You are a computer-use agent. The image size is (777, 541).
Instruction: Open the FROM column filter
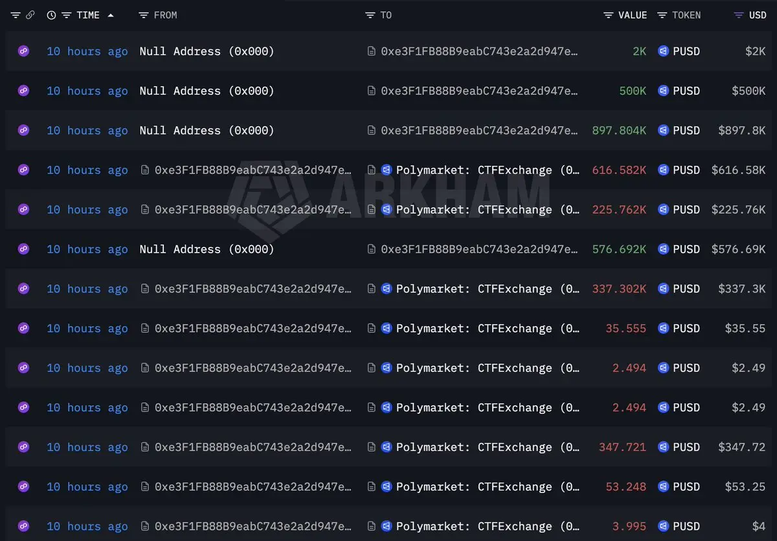point(144,15)
